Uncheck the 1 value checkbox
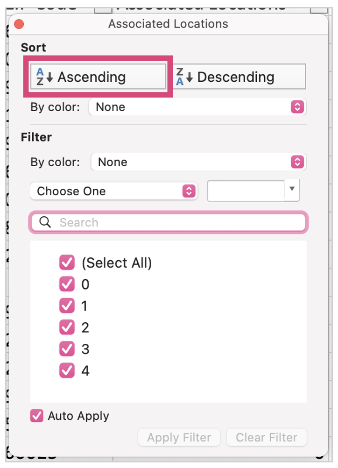This screenshot has height=468, width=338. click(x=67, y=306)
